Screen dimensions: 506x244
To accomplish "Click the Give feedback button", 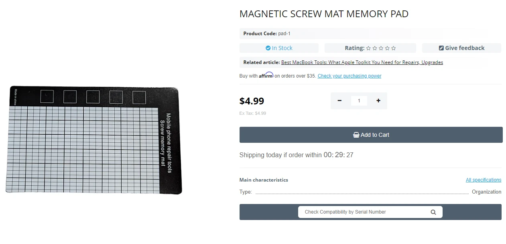I will (x=461, y=48).
